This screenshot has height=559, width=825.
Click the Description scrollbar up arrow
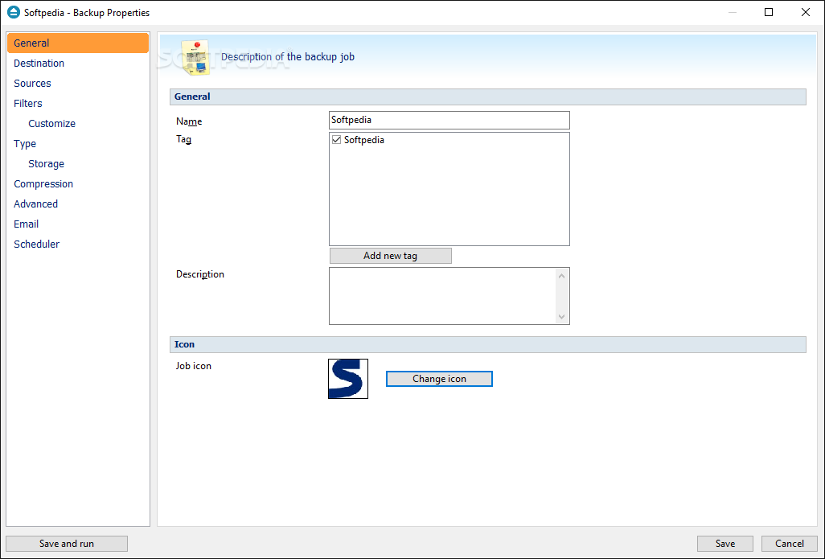pos(561,276)
